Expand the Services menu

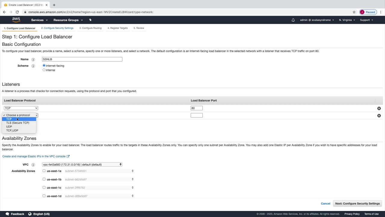[39, 20]
